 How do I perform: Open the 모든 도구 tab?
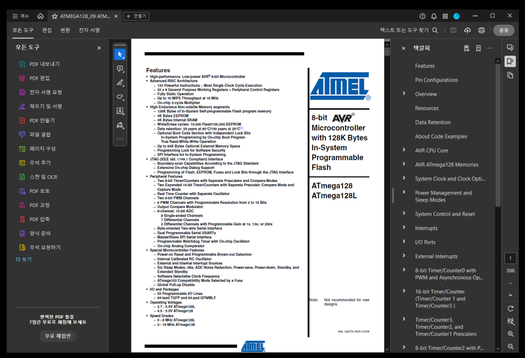click(x=23, y=30)
